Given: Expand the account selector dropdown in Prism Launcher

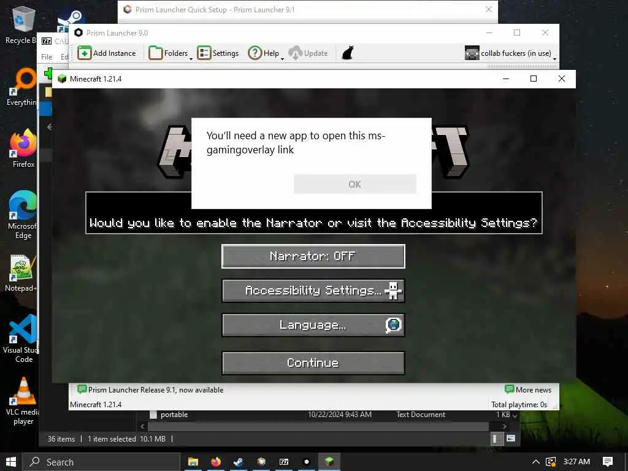Looking at the screenshot, I should tap(554, 58).
